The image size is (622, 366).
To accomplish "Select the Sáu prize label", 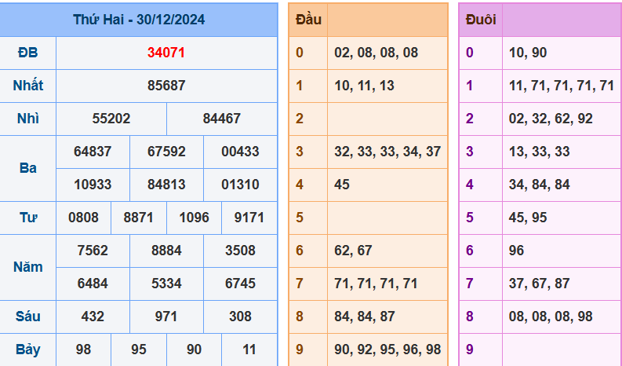I will tap(27, 317).
